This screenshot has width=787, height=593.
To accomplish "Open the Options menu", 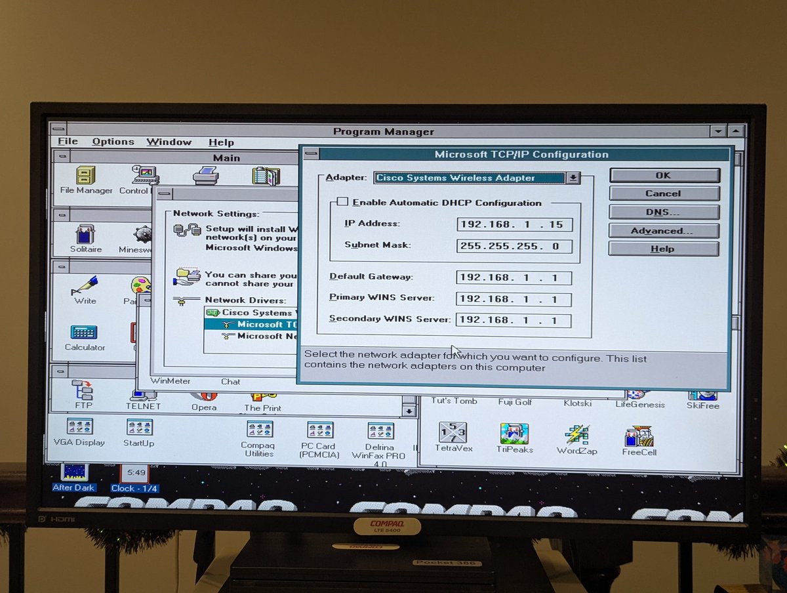I will pos(113,142).
